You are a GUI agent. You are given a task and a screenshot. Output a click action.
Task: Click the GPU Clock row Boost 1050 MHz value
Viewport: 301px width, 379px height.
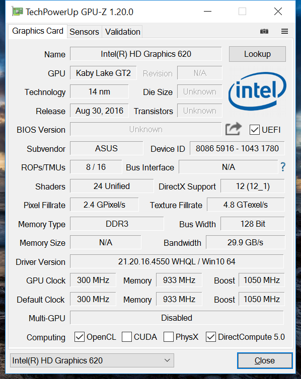point(262,280)
